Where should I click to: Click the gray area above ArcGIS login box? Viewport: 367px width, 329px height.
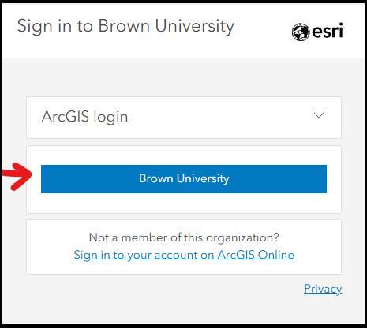coord(184,77)
